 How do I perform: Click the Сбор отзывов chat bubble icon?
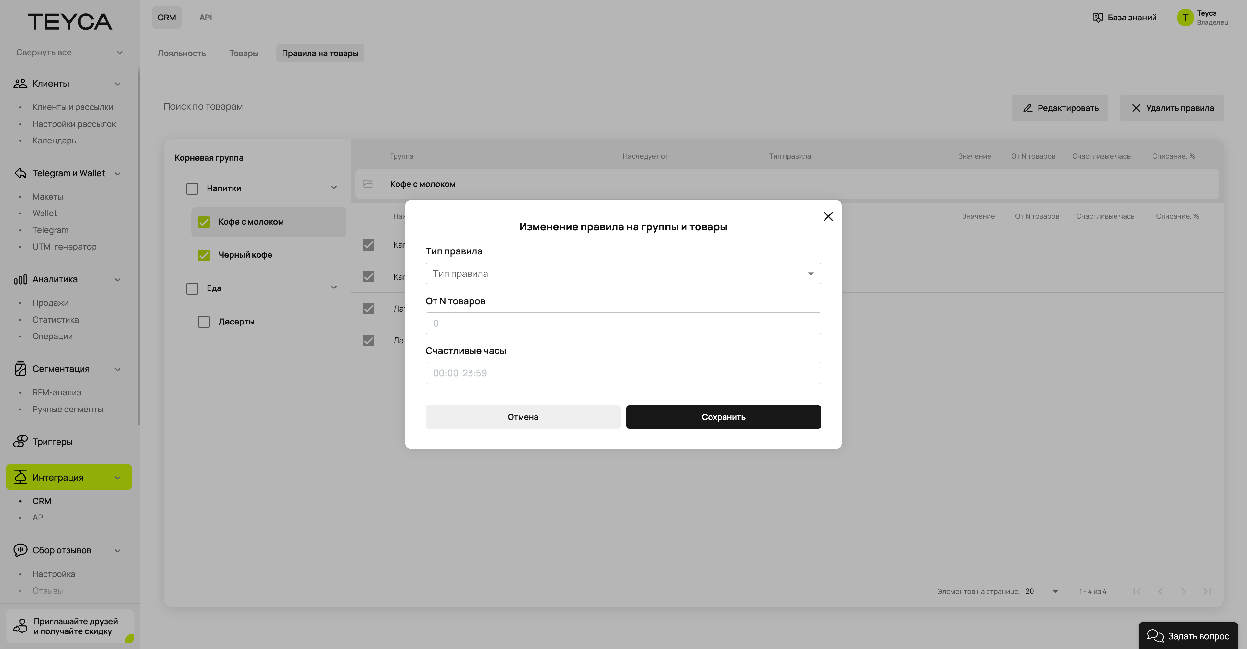(x=20, y=550)
